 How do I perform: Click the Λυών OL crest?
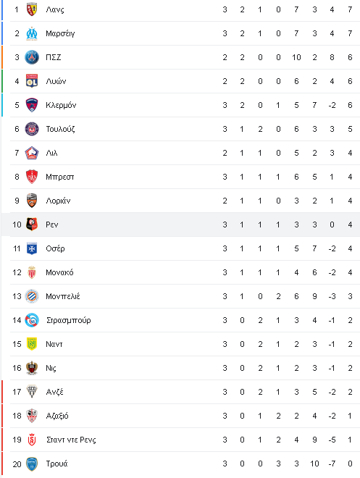pyautogui.click(x=32, y=81)
